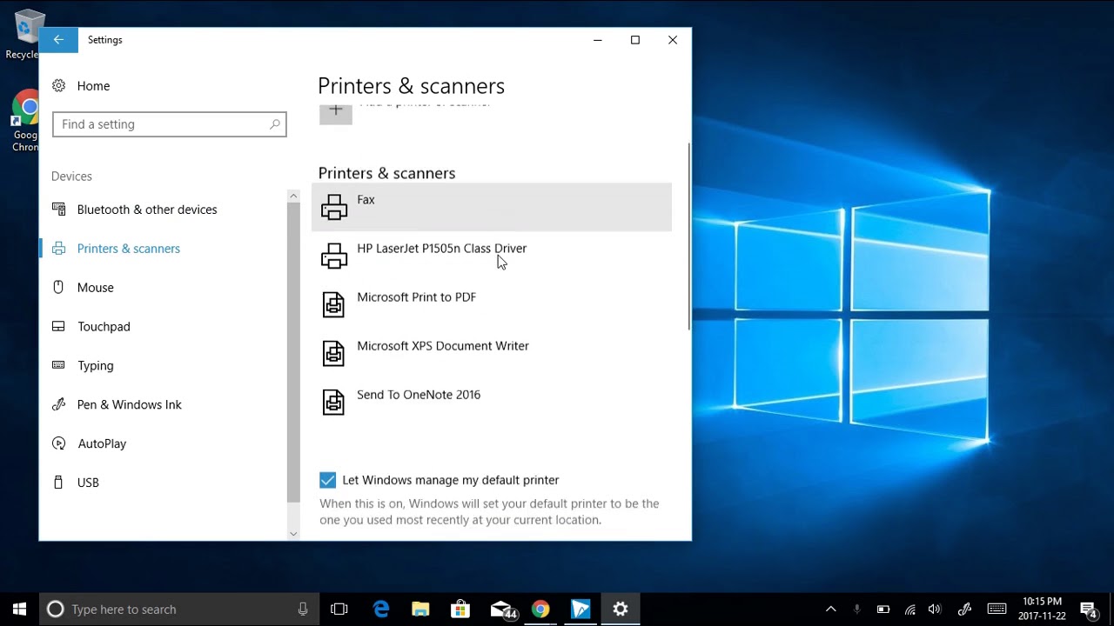Click the taskbar clock and date
1114x626 pixels.
[1042, 609]
